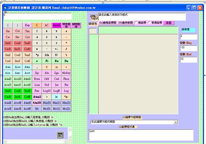This screenshot has height=144, width=206.
Task: Click the bright green SinH button
Action: (x=8, y=91)
